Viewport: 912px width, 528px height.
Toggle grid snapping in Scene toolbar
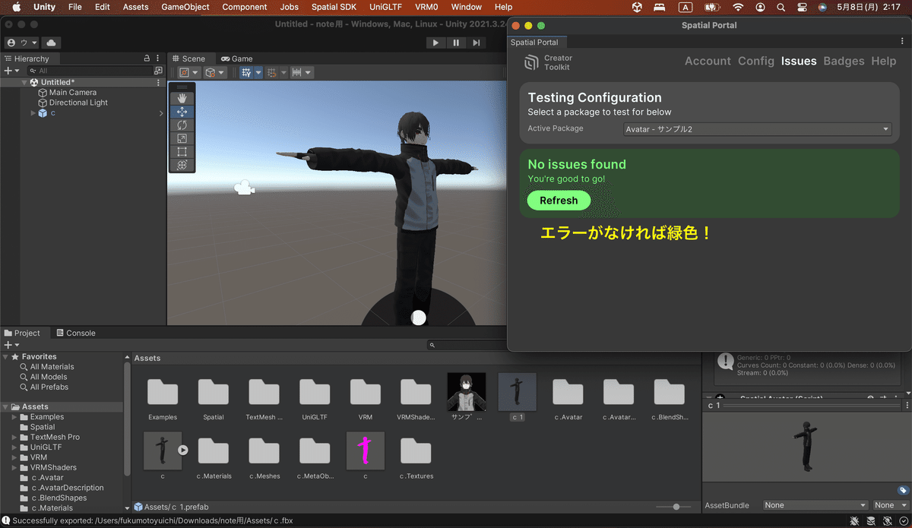click(272, 72)
